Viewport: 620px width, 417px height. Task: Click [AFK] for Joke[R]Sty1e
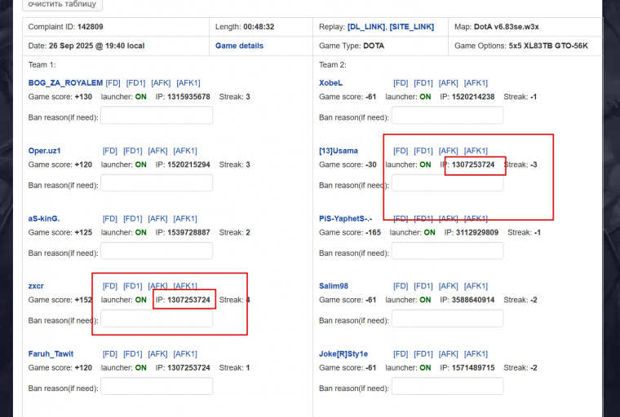point(449,354)
